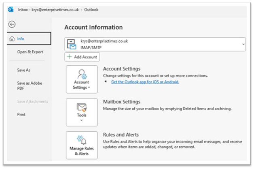Click the Outlook logo in title bar
Screen dimensions: 254x169
[x=11, y=10]
